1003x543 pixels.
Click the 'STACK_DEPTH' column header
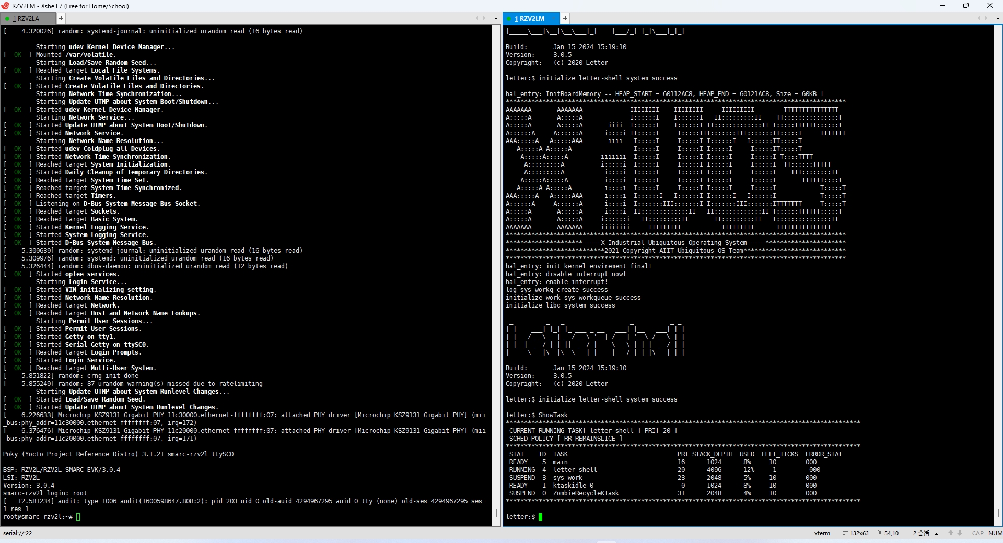pos(712,454)
